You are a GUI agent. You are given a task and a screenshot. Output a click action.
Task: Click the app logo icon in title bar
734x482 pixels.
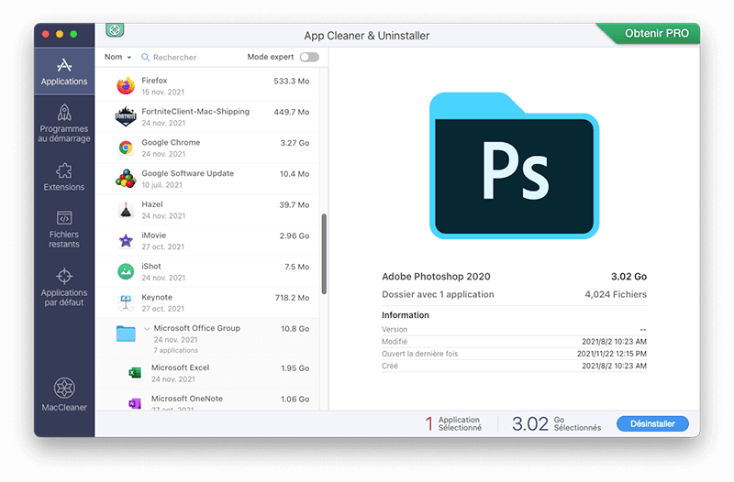(x=115, y=30)
